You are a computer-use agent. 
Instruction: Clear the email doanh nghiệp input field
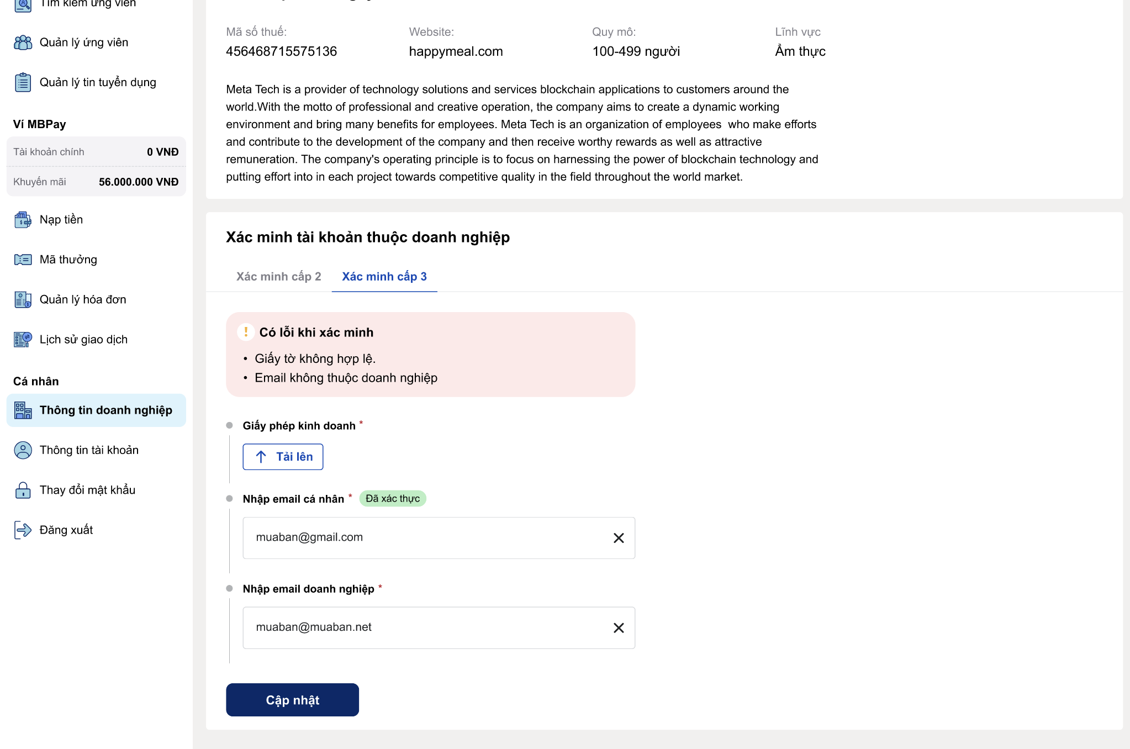pos(619,627)
